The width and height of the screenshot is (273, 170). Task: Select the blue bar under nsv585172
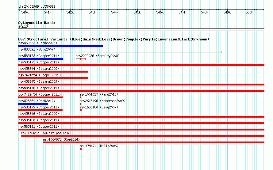[40, 59]
